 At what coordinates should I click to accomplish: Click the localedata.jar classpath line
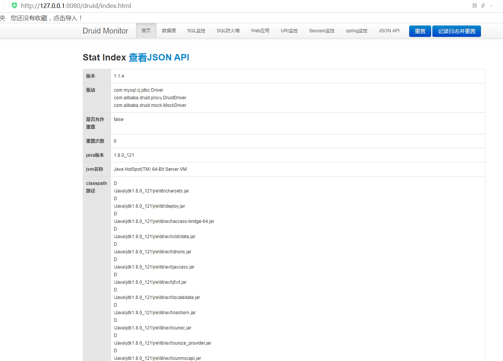[x=157, y=297]
